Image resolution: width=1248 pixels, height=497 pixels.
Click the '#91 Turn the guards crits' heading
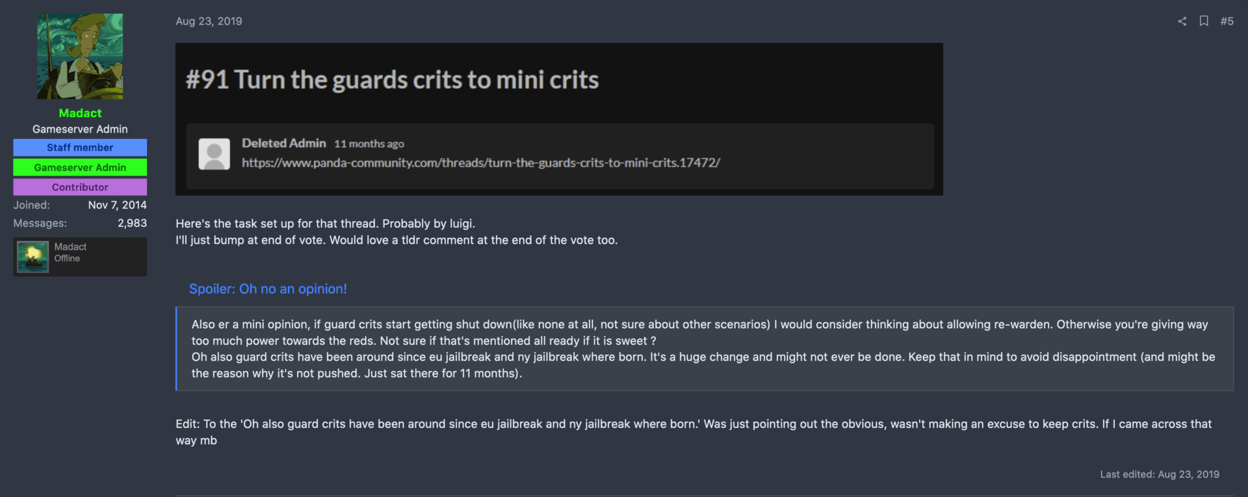coord(392,80)
